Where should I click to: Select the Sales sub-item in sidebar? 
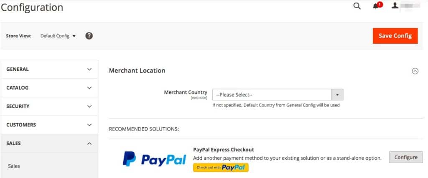pyautogui.click(x=14, y=166)
